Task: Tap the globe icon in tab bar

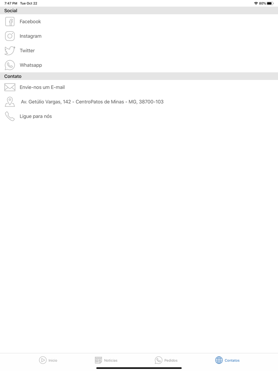Action: point(219,360)
